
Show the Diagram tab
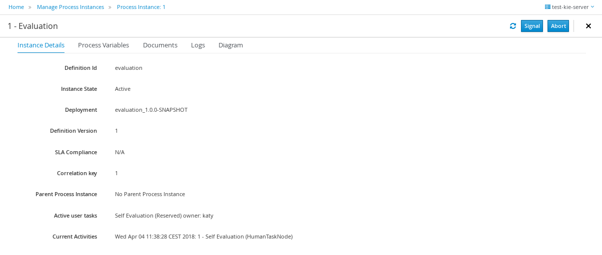[x=230, y=45]
